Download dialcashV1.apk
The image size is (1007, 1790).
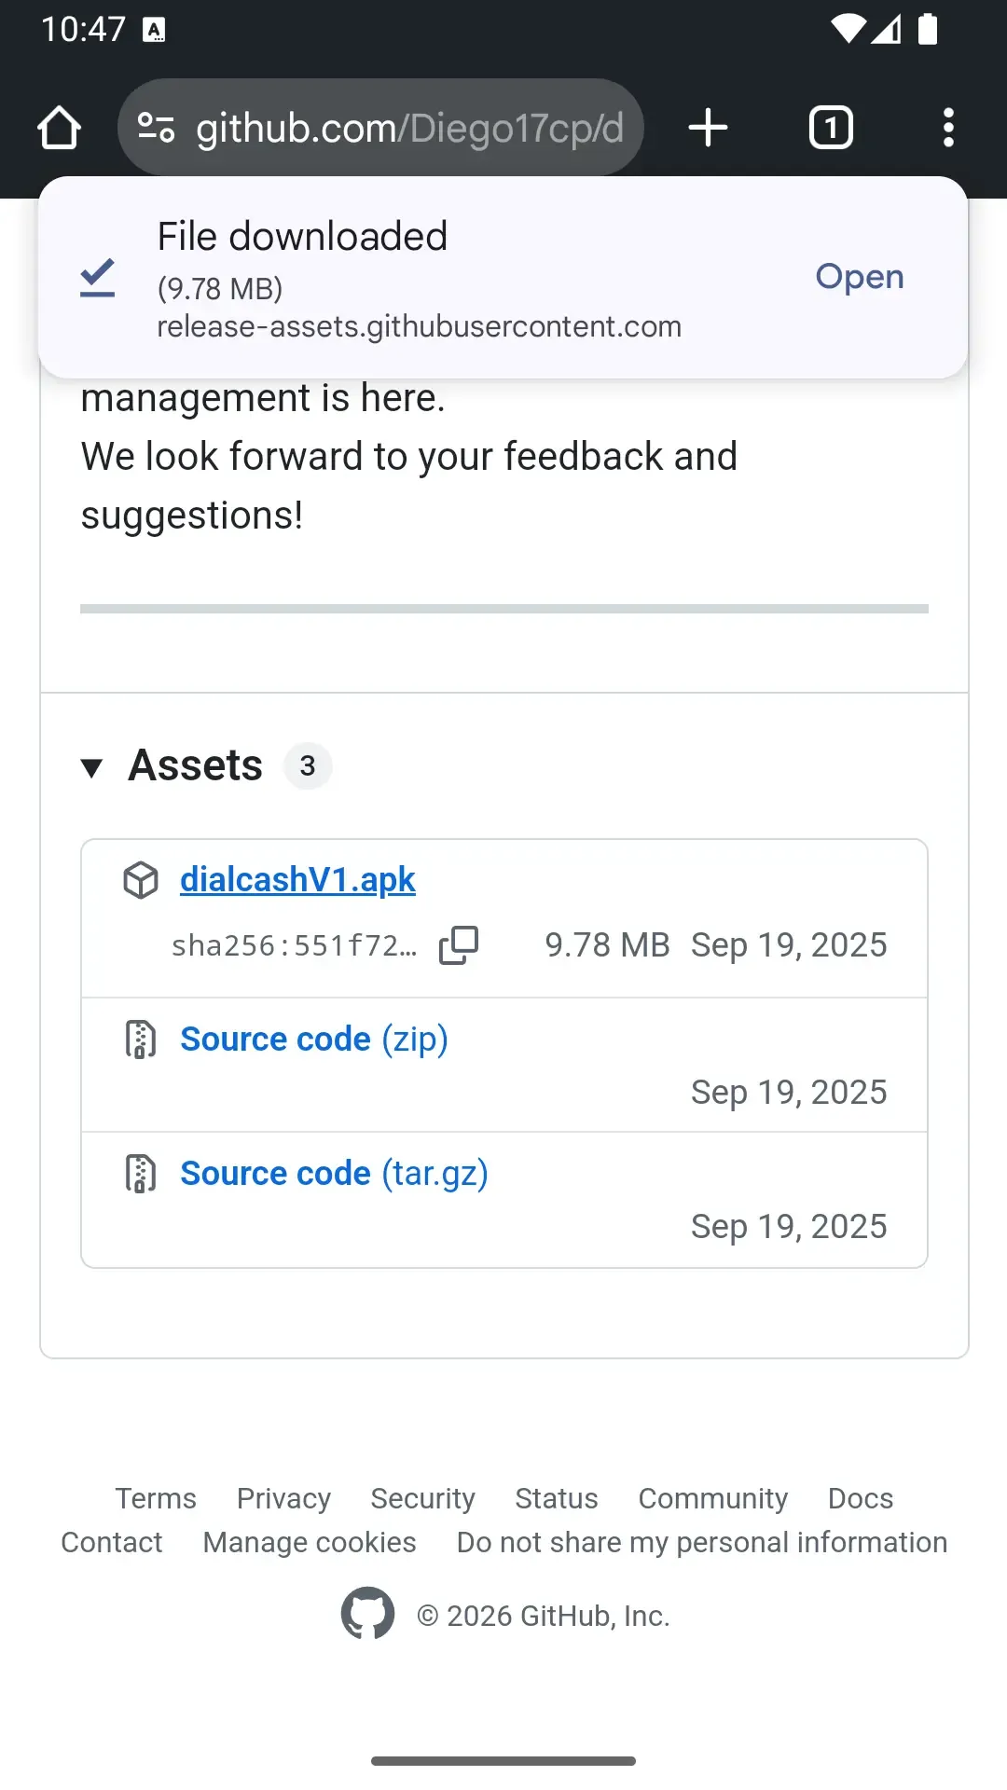(297, 878)
